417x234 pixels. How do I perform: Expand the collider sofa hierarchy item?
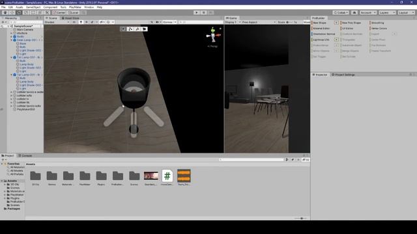click(x=12, y=96)
